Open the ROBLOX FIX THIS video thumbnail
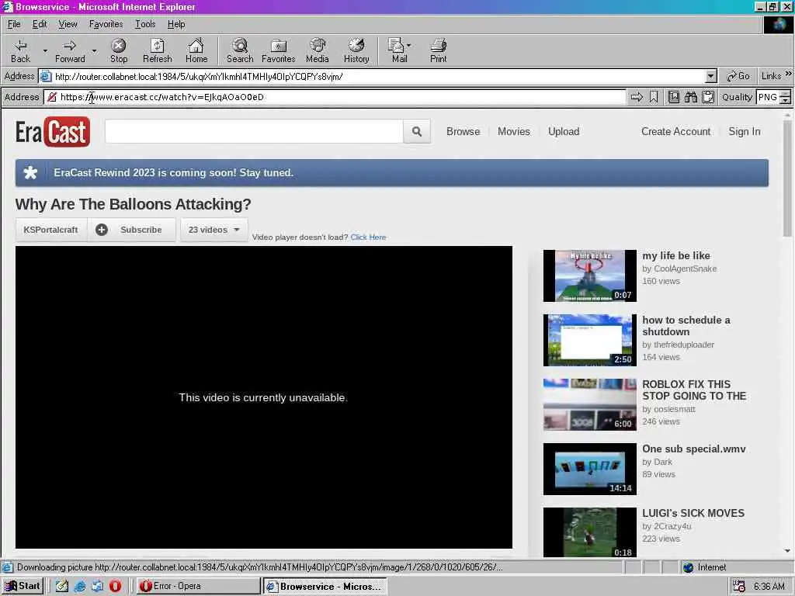The width and height of the screenshot is (795, 596). [x=590, y=404]
